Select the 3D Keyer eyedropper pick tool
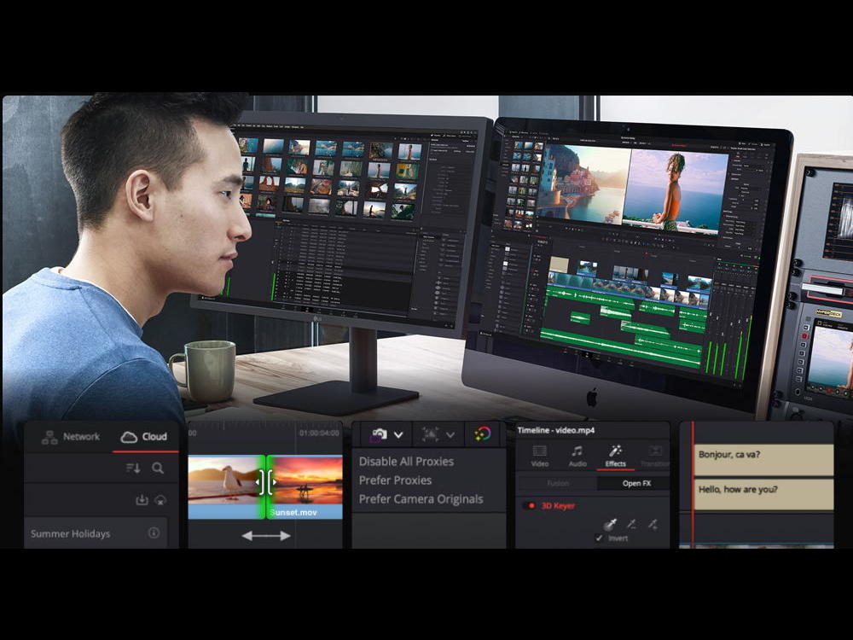The height and width of the screenshot is (640, 853). point(611,524)
